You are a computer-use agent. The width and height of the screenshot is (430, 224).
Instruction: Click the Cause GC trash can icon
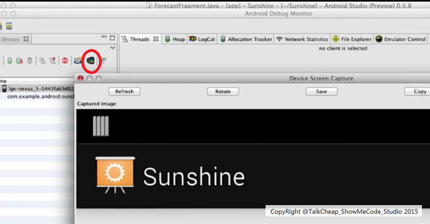30,60
